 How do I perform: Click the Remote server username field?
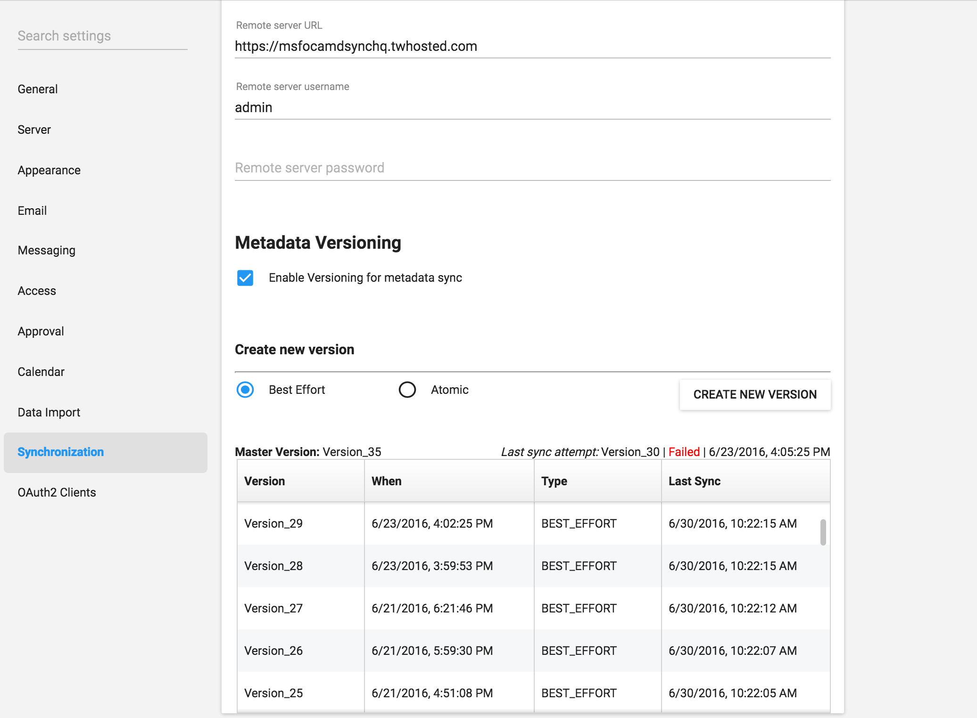[532, 107]
